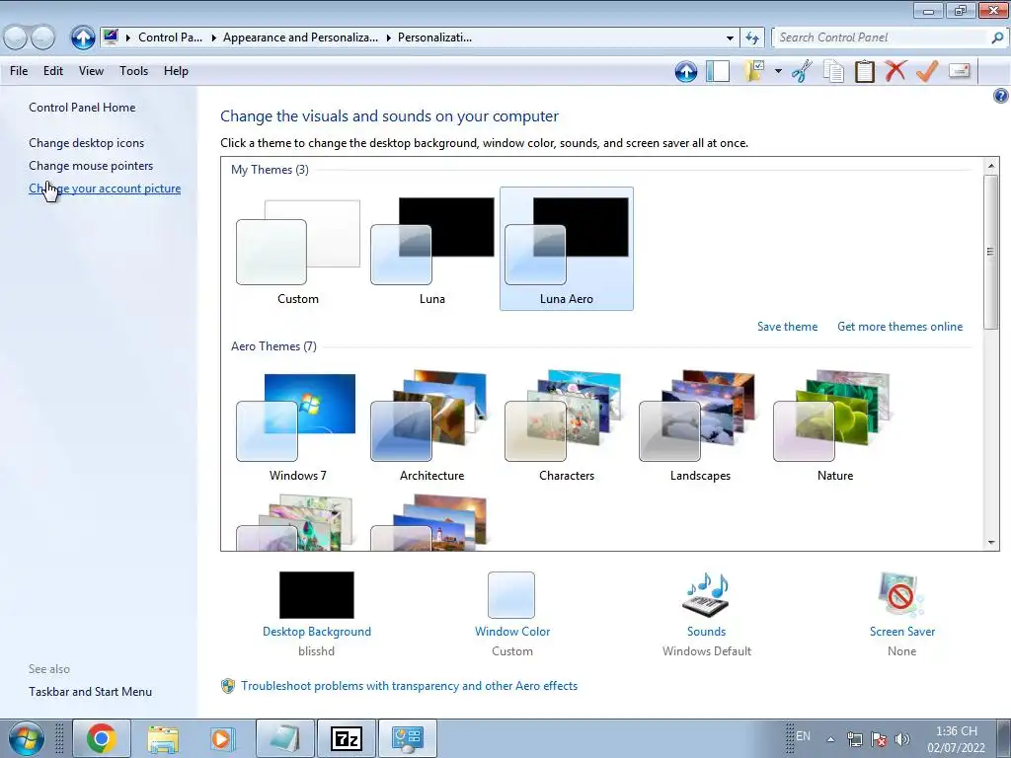1011x758 pixels.
Task: Click Get more themes online
Action: coord(900,327)
